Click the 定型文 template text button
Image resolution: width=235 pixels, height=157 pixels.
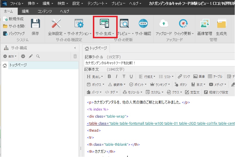point(192,92)
